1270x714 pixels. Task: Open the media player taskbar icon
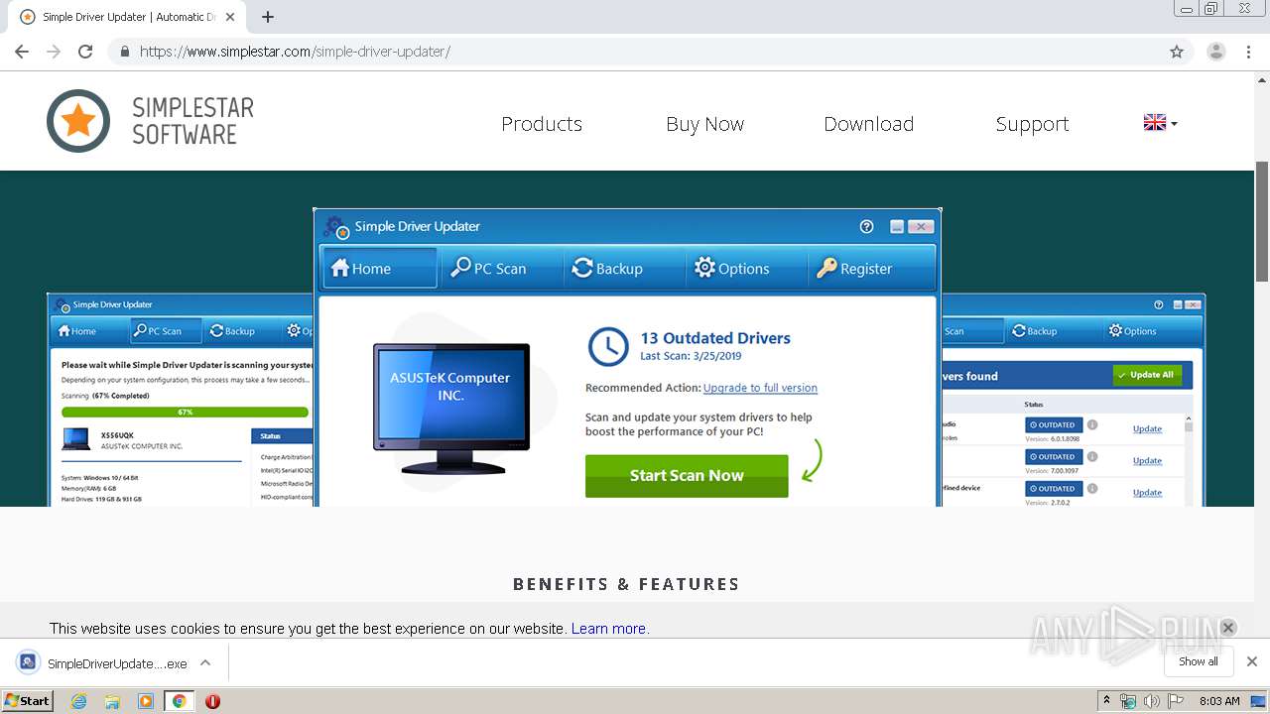[146, 701]
